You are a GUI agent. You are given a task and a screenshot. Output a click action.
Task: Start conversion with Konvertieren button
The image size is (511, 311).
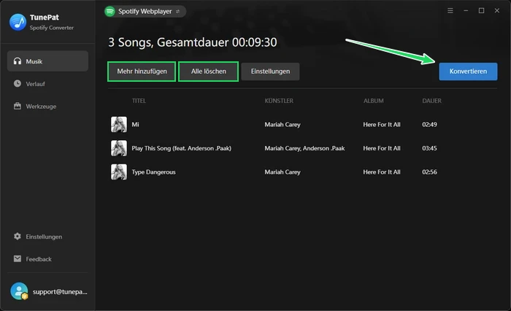468,72
